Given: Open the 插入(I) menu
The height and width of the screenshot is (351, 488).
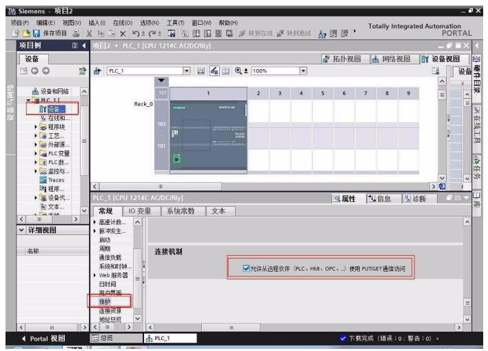Looking at the screenshot, I should tap(96, 23).
